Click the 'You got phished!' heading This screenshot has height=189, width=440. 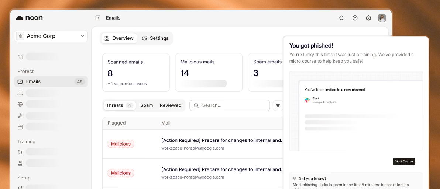coord(311,46)
